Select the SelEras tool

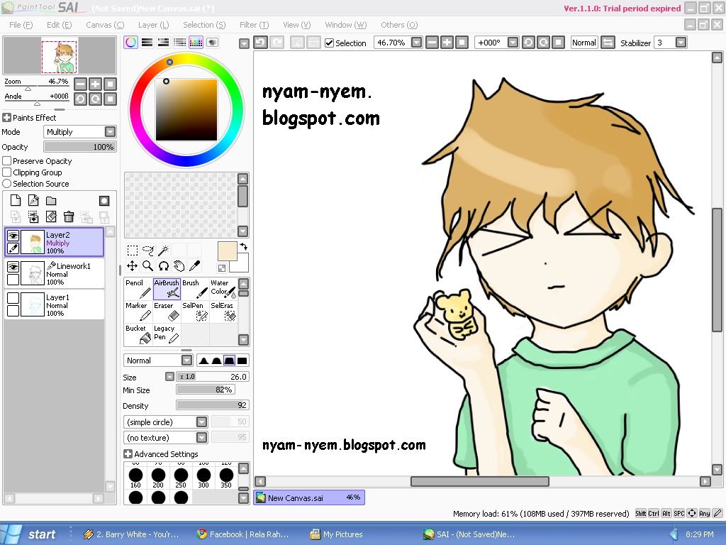(223, 312)
